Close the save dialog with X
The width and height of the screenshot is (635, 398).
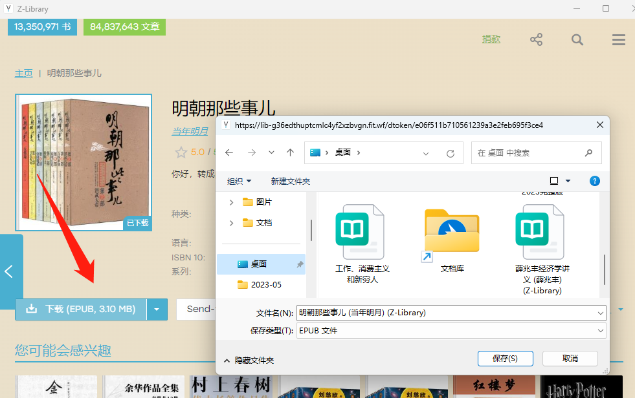(600, 125)
